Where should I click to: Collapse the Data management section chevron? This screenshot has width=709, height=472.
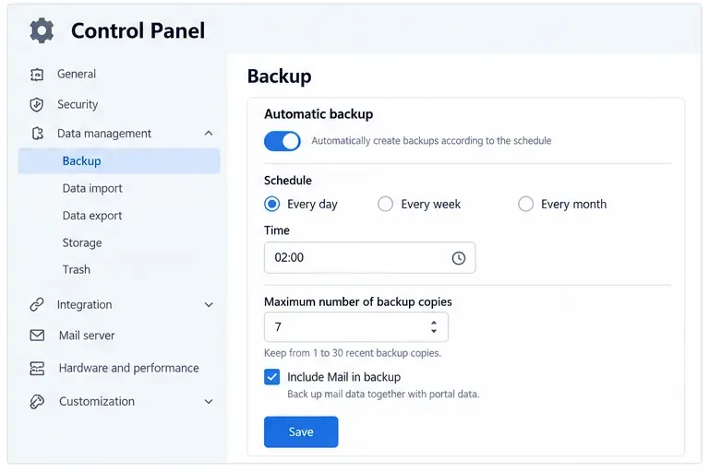pos(209,134)
